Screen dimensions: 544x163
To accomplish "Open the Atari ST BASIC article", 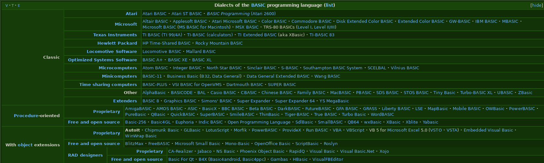I will click(186, 13).
